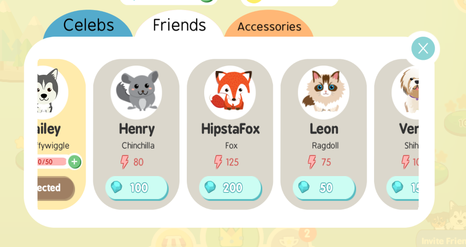
Task: Click the Selected button on husky card
Action: click(56, 188)
